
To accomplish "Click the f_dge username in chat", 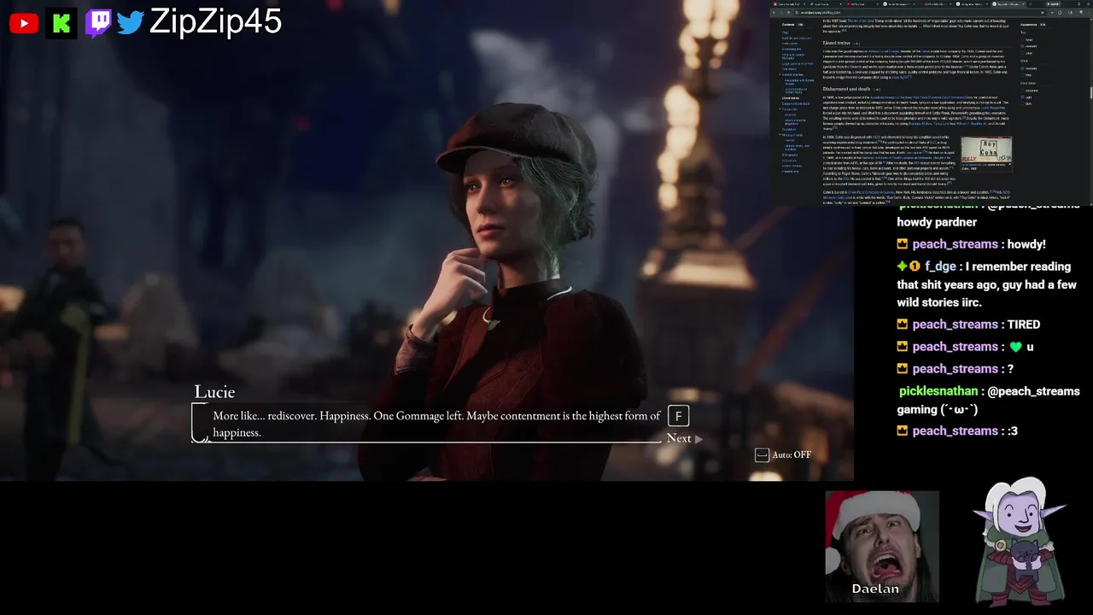I will [940, 266].
